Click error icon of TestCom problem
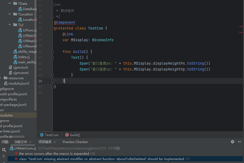Image resolution: width=244 pixels, height=163 pixels. (16, 159)
